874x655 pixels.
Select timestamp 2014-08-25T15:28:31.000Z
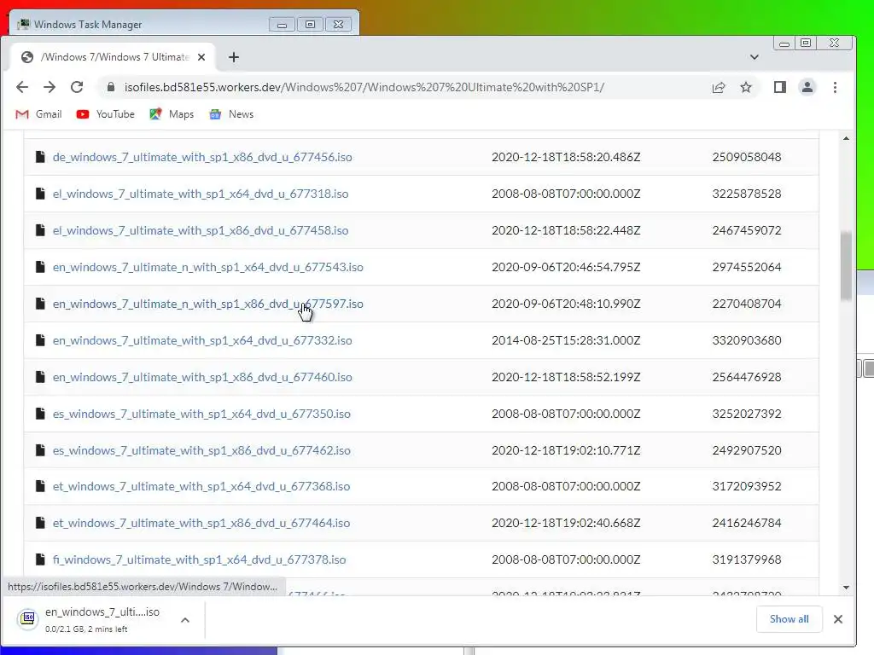pyautogui.click(x=566, y=340)
